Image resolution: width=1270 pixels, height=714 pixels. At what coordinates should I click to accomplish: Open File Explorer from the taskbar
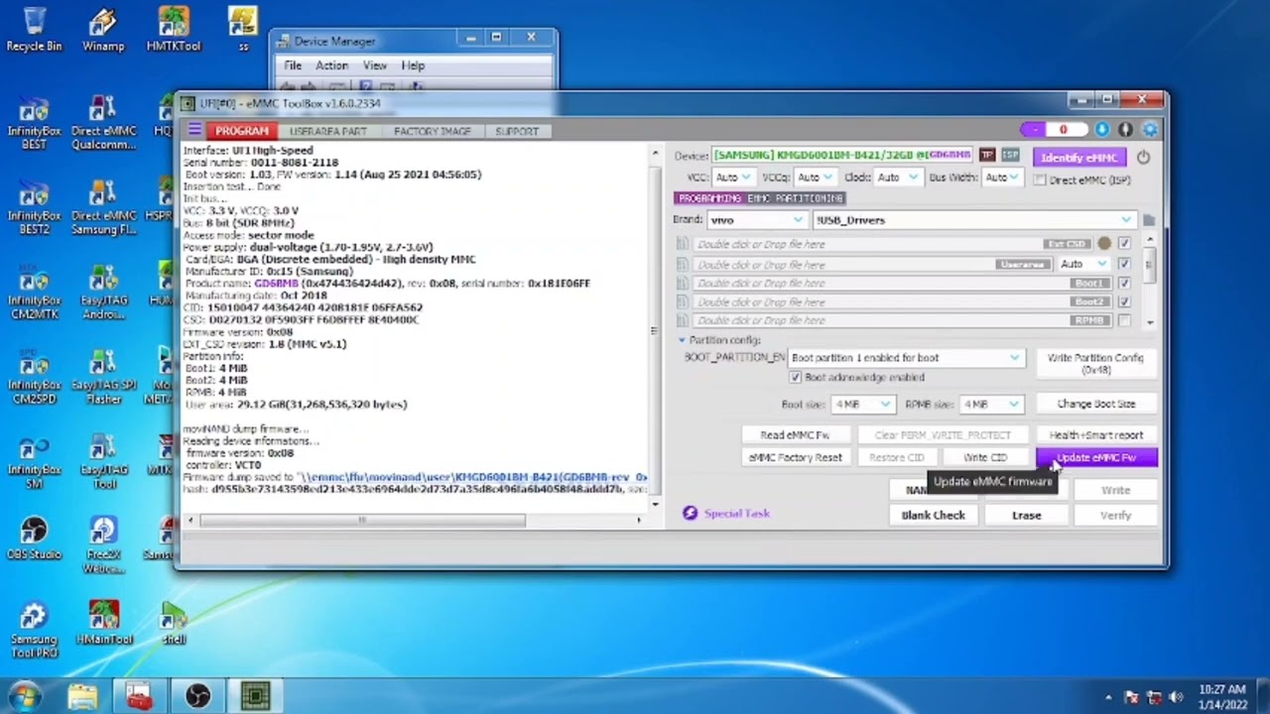coord(82,697)
